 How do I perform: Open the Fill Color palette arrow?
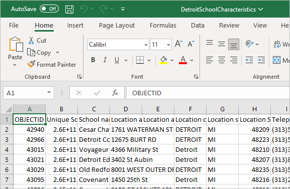point(172,60)
